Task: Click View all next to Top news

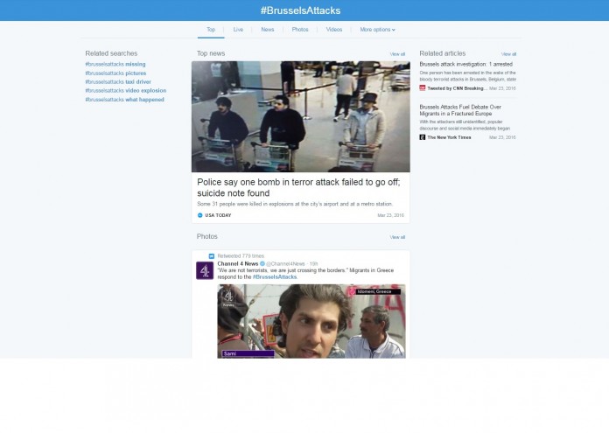Action: [x=397, y=54]
